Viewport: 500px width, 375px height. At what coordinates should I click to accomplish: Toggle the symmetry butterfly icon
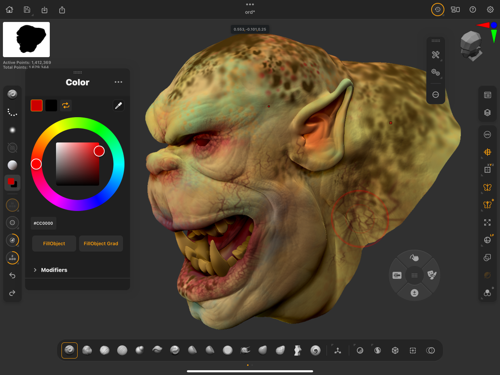pos(487,187)
